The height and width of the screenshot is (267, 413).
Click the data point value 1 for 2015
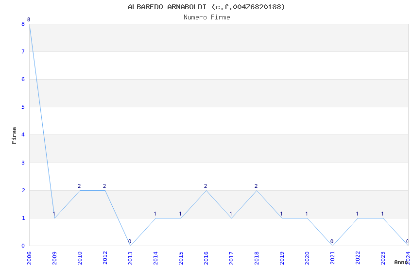[x=180, y=214]
